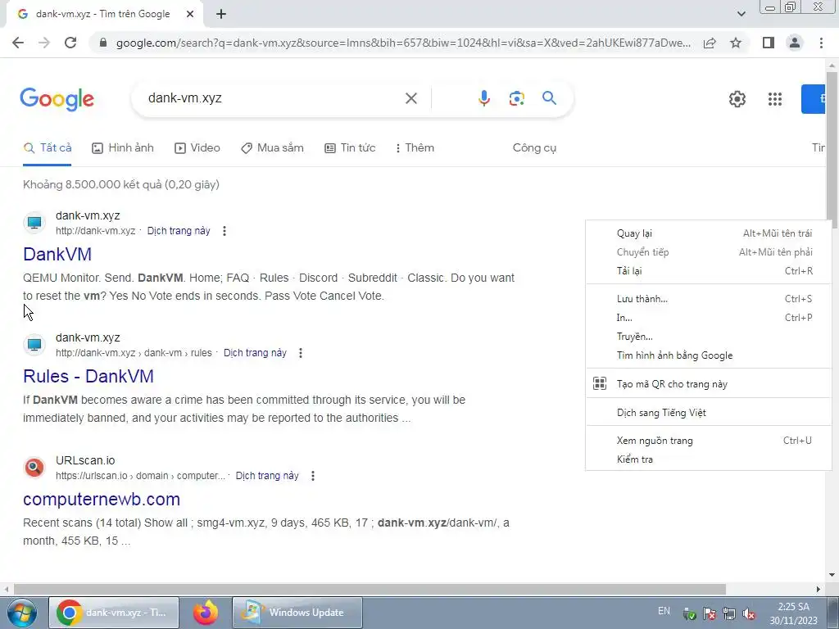
Task: Open Windows Update taskbar item
Action: tap(297, 613)
